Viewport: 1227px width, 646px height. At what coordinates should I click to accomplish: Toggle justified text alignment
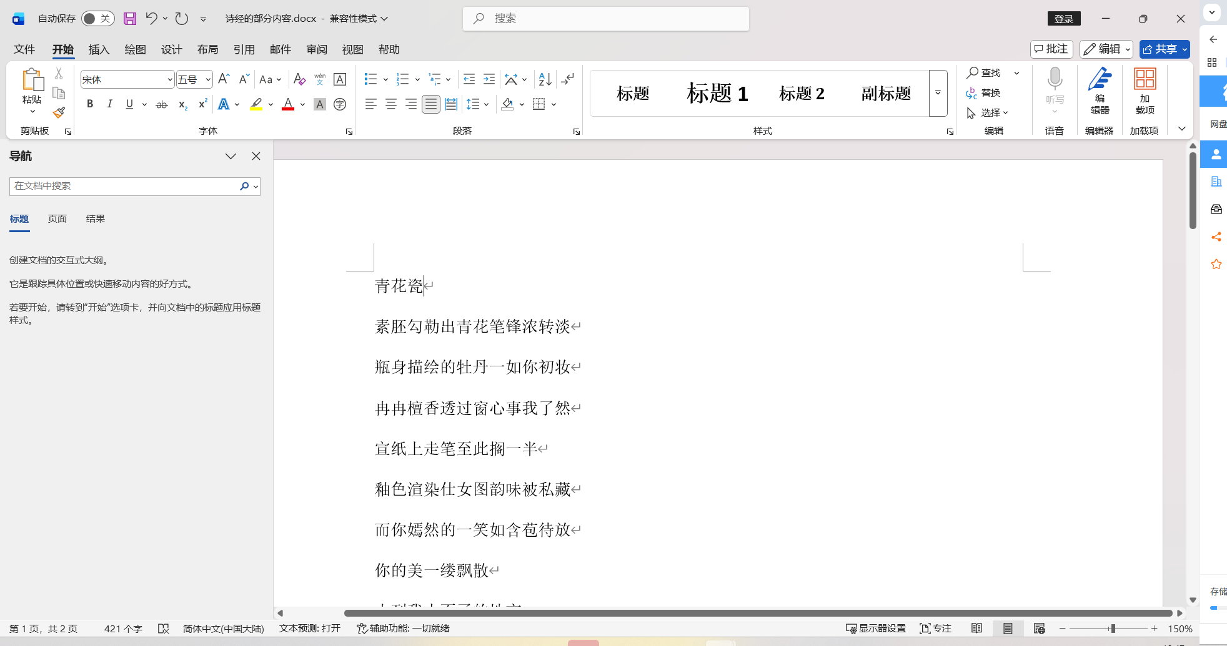[431, 104]
